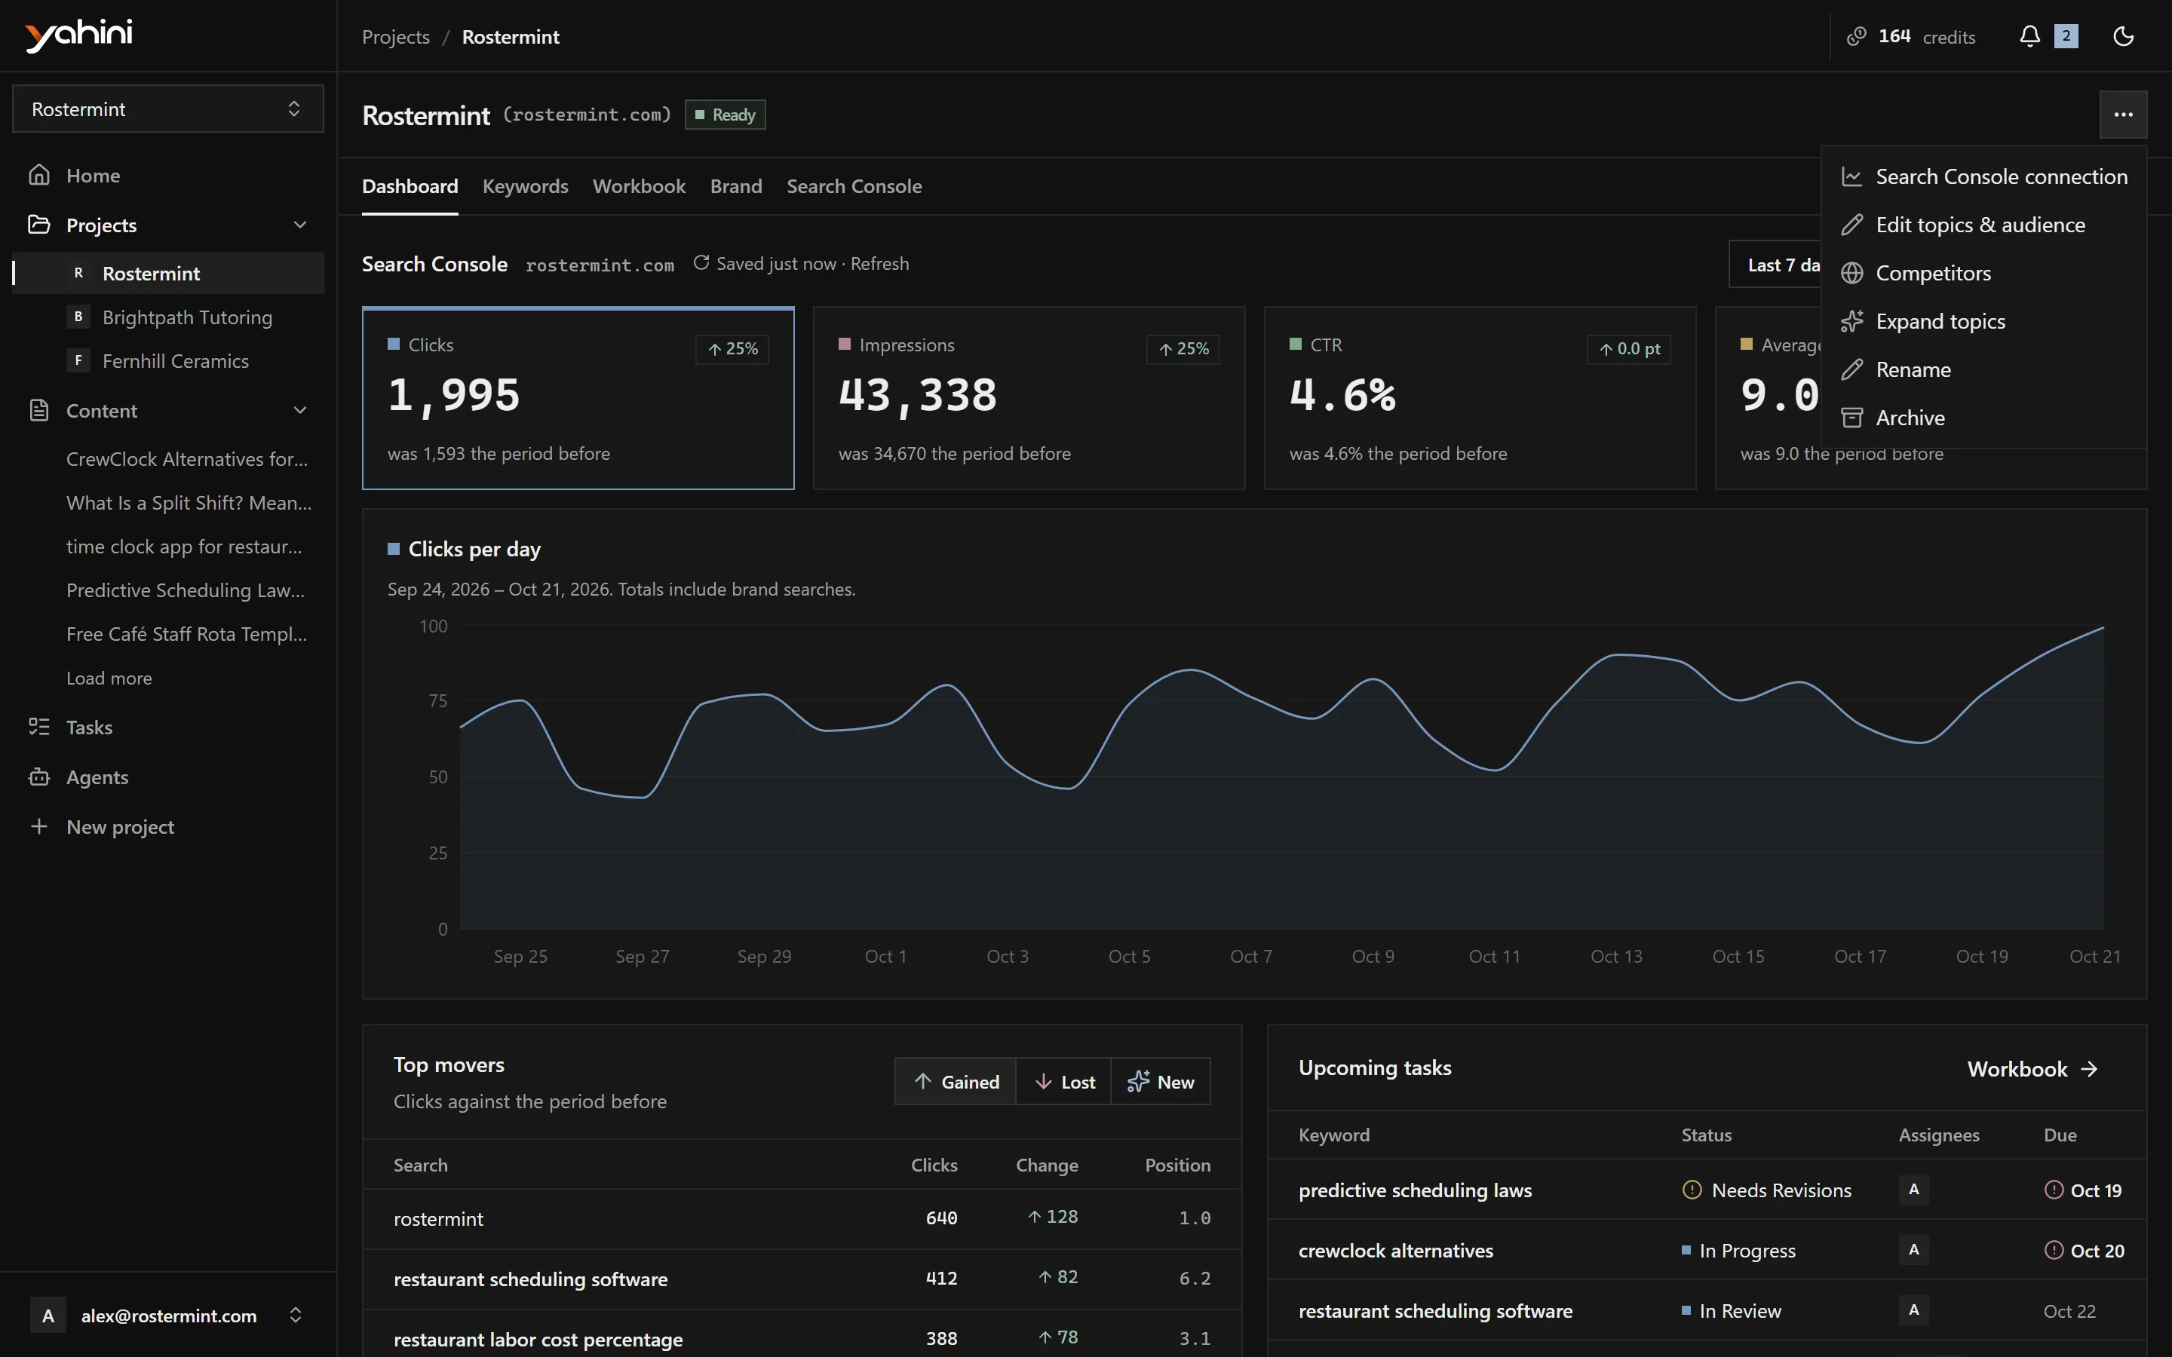The height and width of the screenshot is (1357, 2172).
Task: Click the Search Console connection chart icon
Action: point(1851,177)
